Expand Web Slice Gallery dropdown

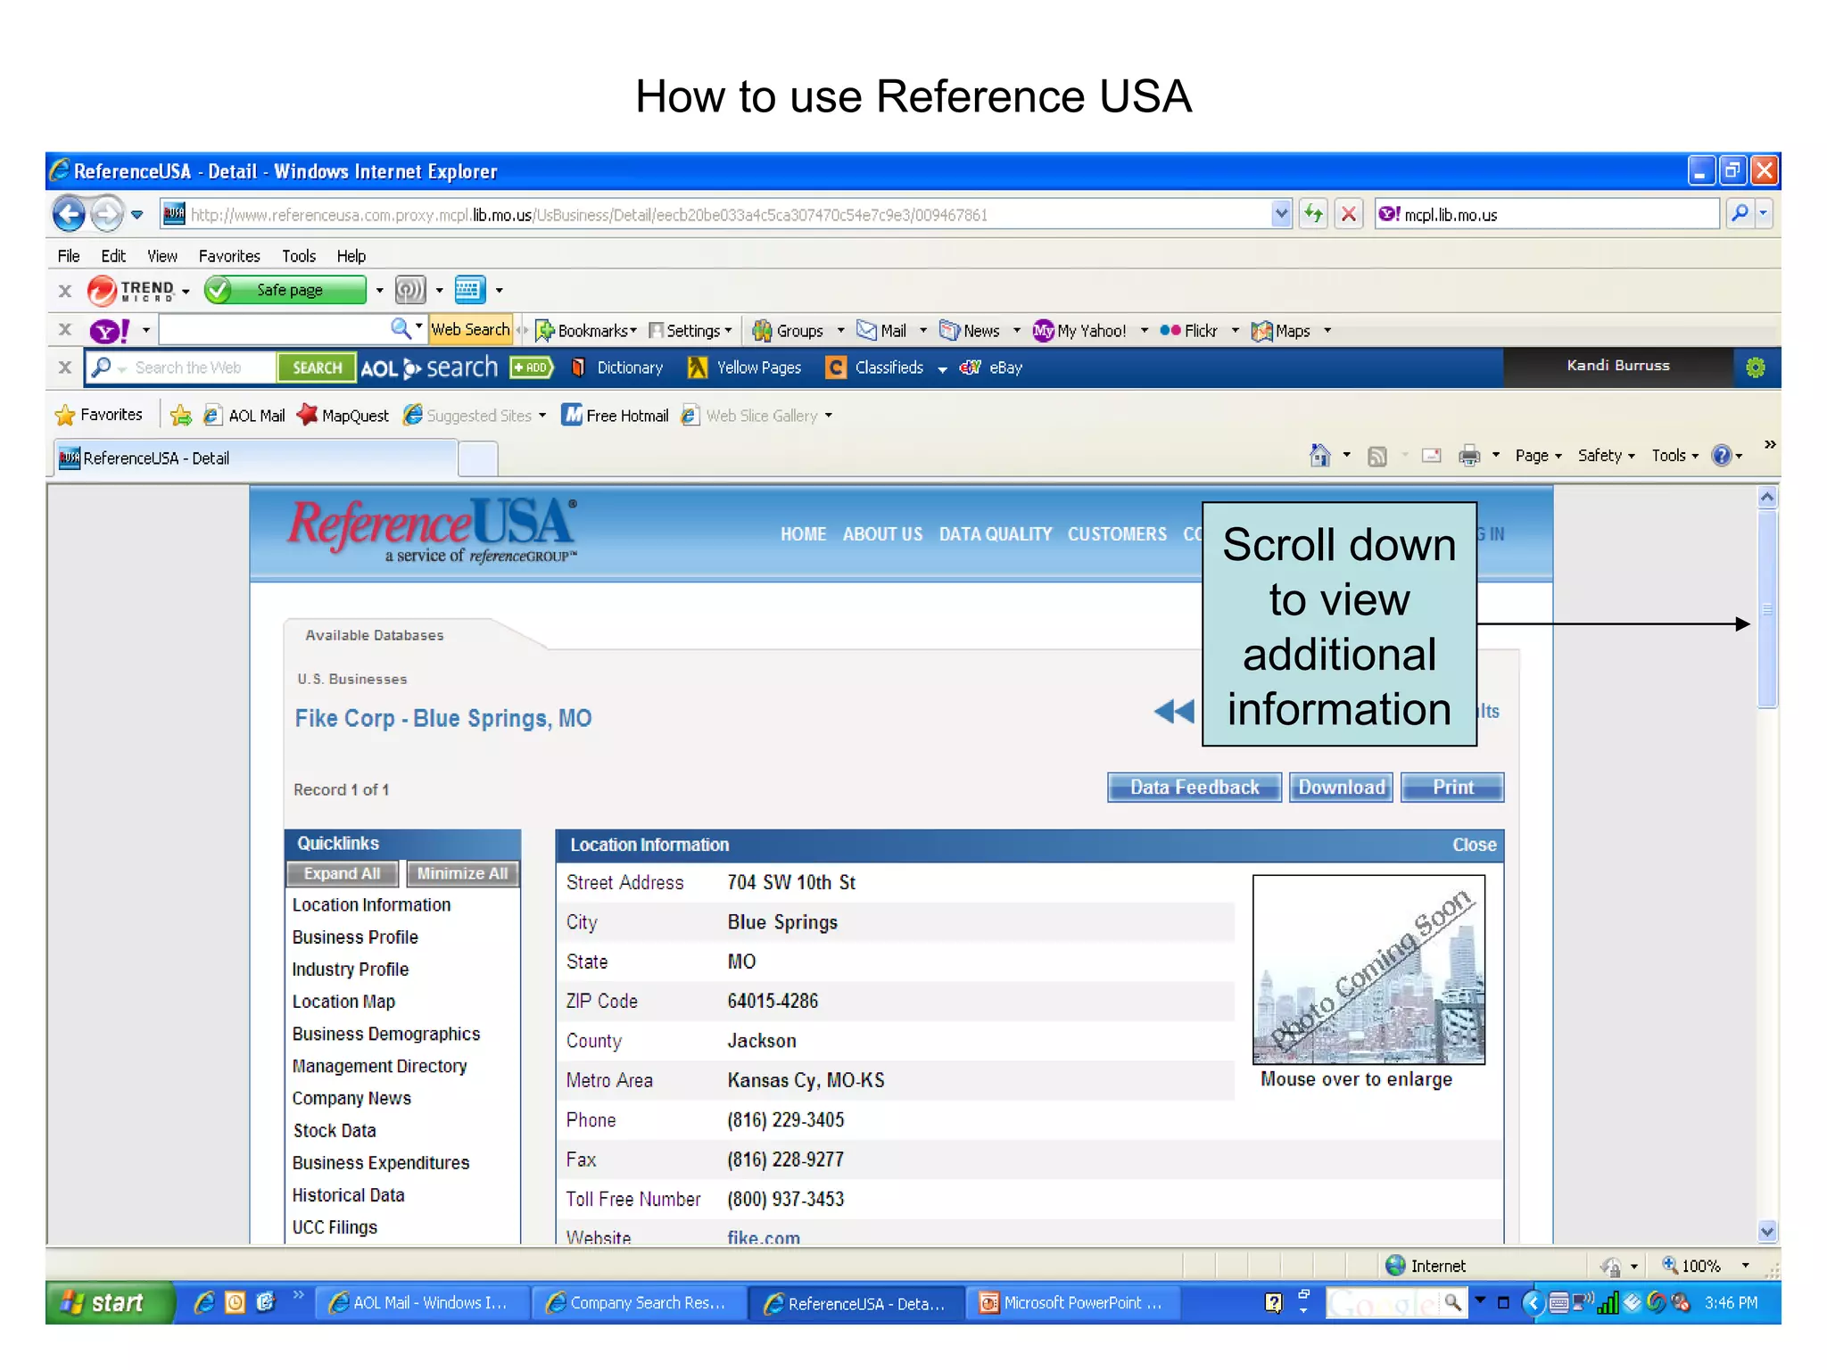829,416
